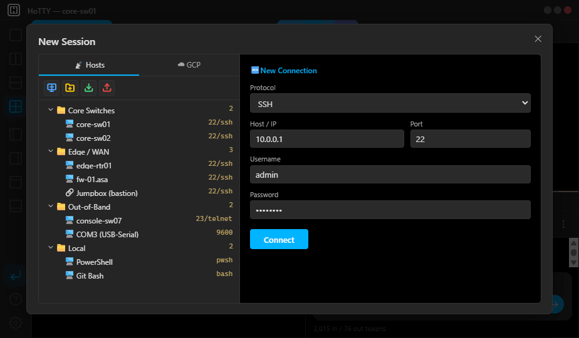Select two-column layout in main window sidebar
The width and height of the screenshot is (579, 338).
[x=16, y=59]
